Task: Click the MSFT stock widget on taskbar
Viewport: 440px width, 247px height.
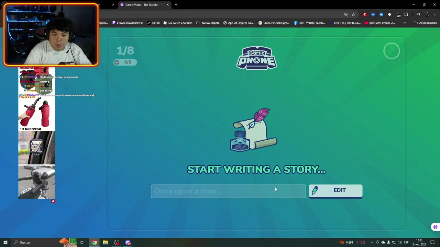Action: (x=352, y=243)
